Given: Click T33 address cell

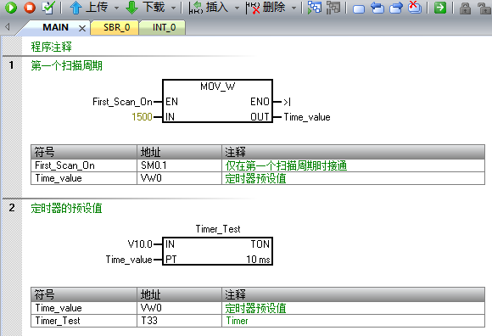Looking at the screenshot, I should tap(179, 321).
